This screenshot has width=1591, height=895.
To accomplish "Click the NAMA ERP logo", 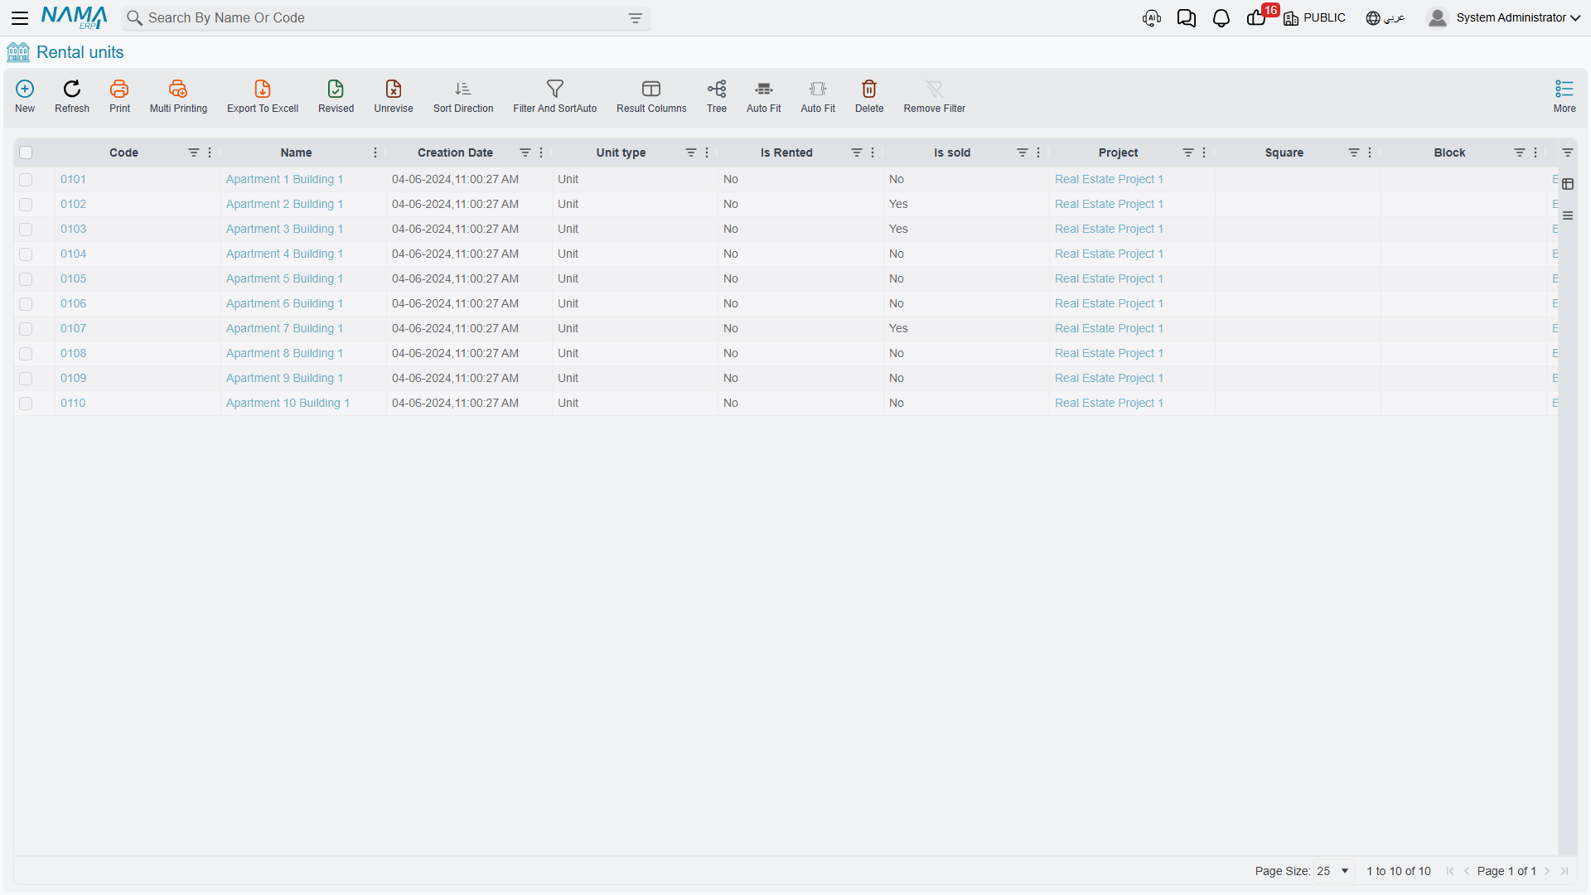I will [75, 17].
